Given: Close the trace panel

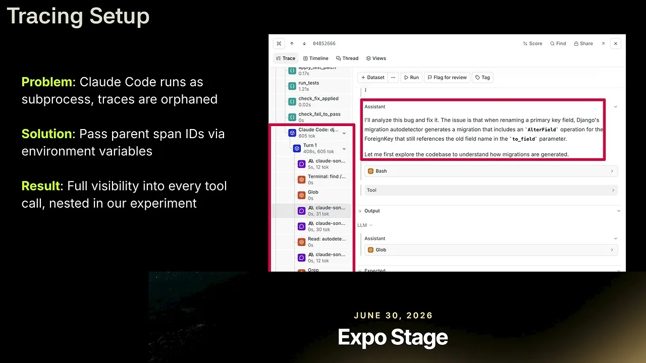Looking at the screenshot, I should 615,43.
